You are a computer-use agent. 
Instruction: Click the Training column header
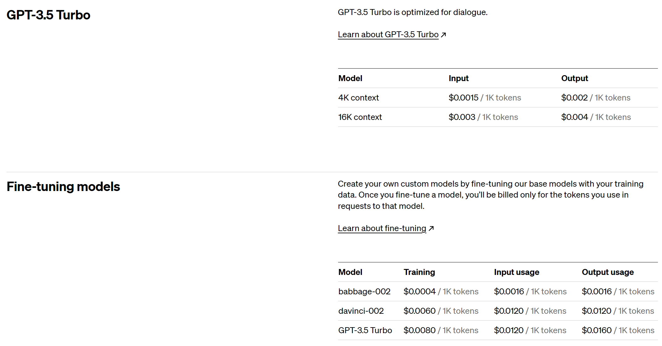(x=419, y=272)
